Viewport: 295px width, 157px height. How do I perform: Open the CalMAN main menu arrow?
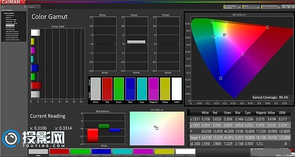pyautogui.click(x=23, y=2)
